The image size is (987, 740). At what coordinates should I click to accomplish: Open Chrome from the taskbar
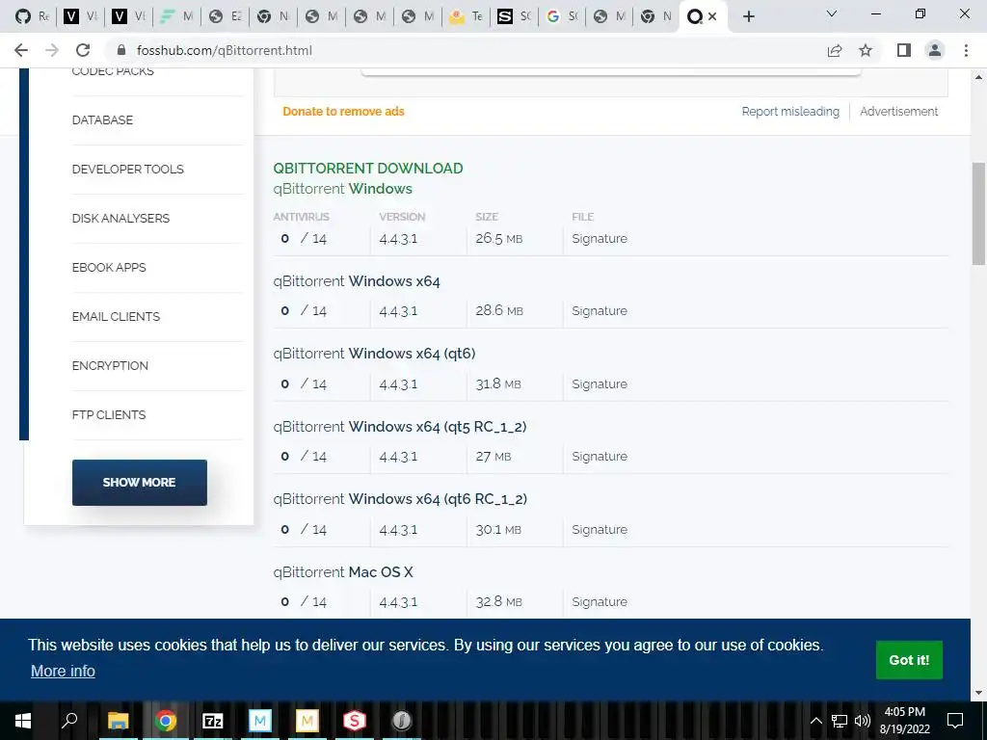(x=166, y=721)
